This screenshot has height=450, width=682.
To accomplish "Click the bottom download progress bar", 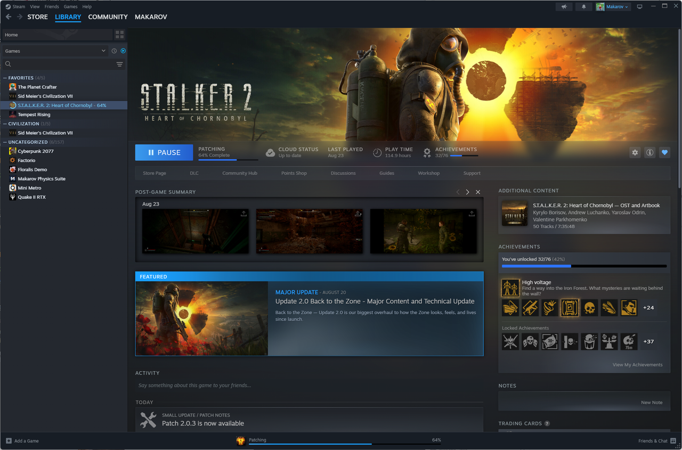I will 345,444.
